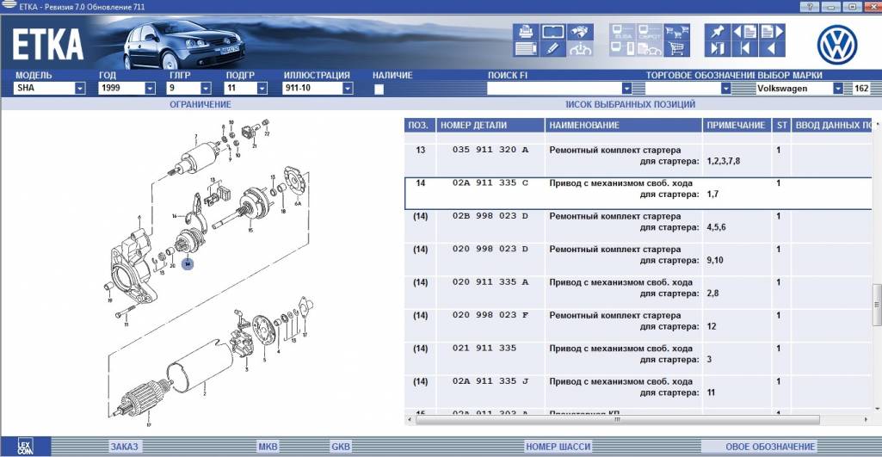The height and width of the screenshot is (457, 882).
Task: Expand the ИЛЛЮСТРАЦИЯ dropdown showing 911-10
Action: coord(347,89)
